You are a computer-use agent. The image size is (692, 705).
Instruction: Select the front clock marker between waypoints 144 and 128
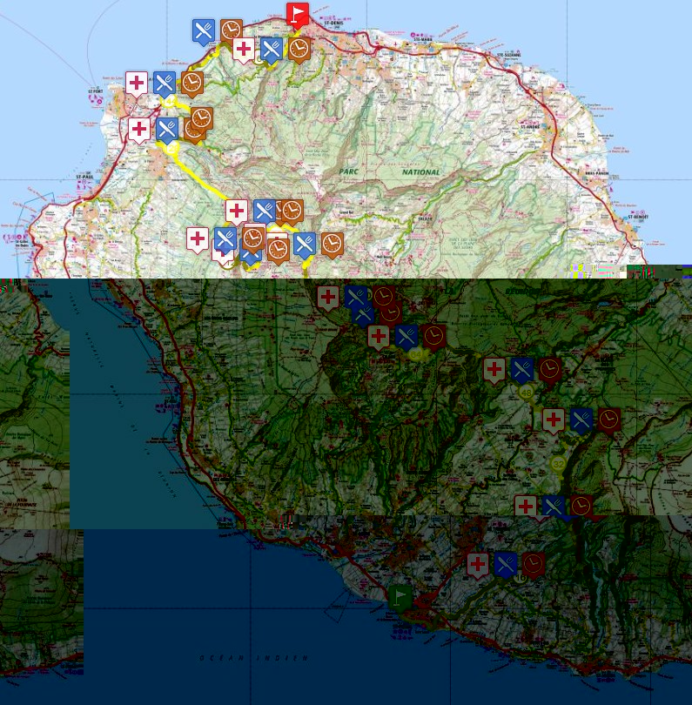(202, 119)
